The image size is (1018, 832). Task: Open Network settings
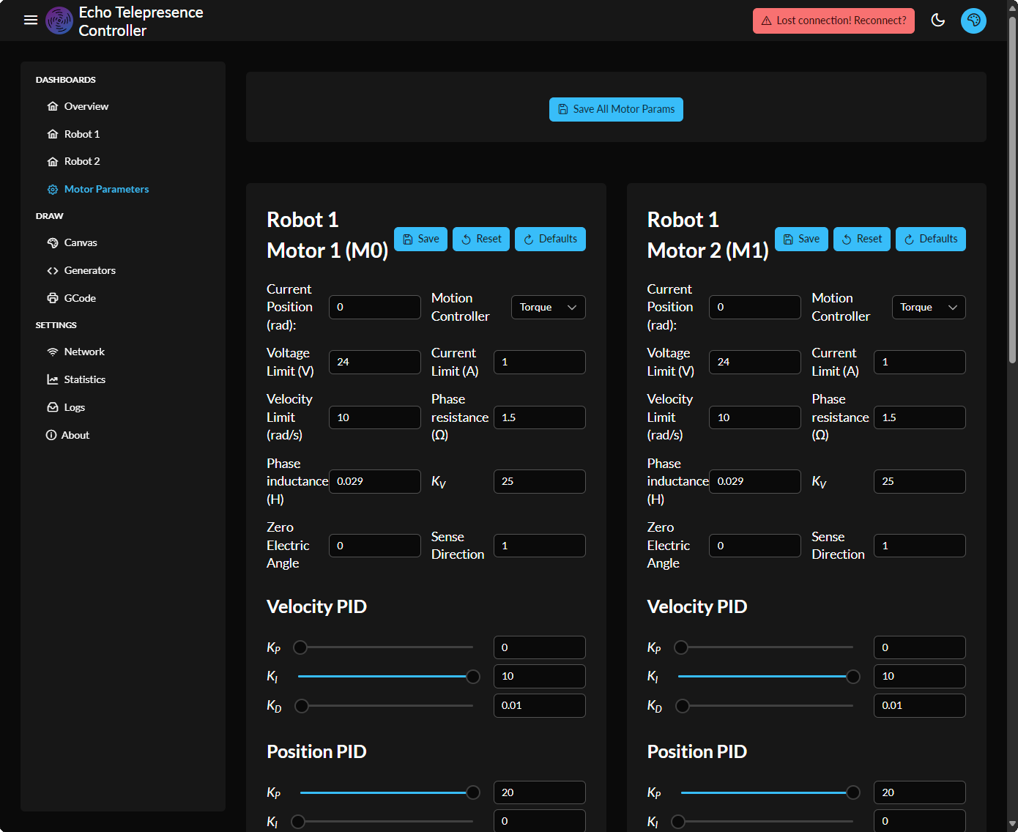coord(84,352)
